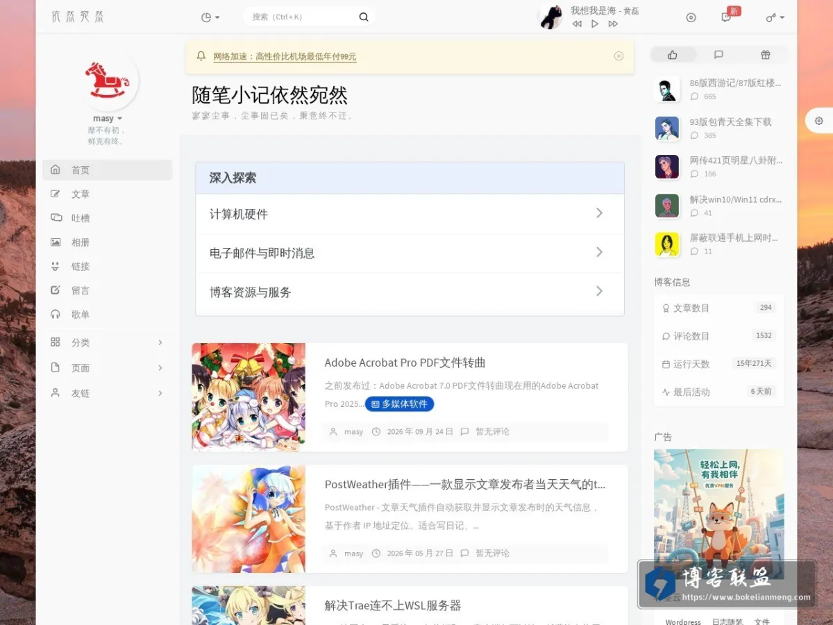
Task: Open popular post 86版西游记/87版红楼
Action: pos(735,83)
